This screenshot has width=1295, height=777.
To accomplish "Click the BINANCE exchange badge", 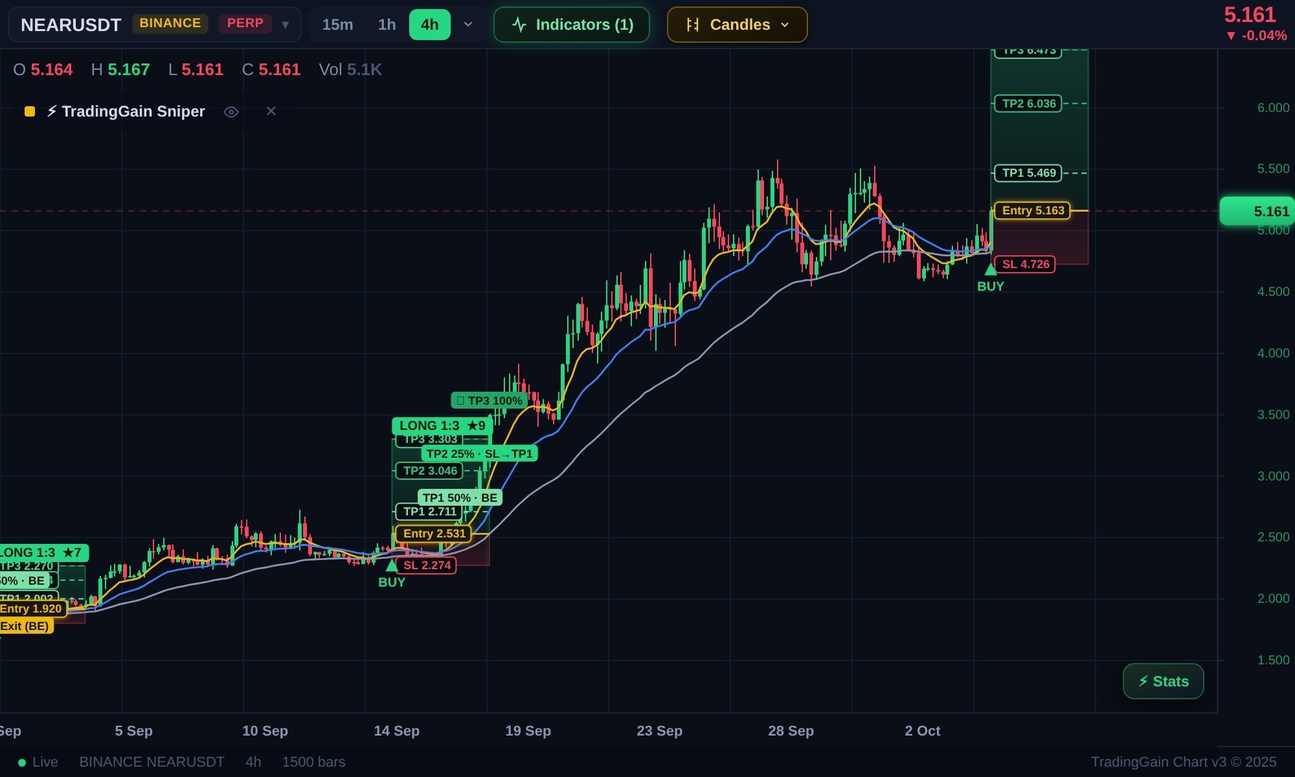I will click(170, 23).
